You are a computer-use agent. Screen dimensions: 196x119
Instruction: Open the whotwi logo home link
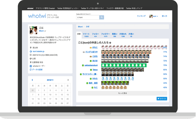(37, 16)
